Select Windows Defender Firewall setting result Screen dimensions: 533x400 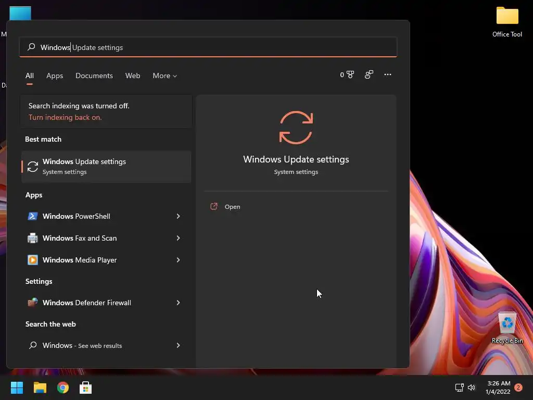(106, 303)
